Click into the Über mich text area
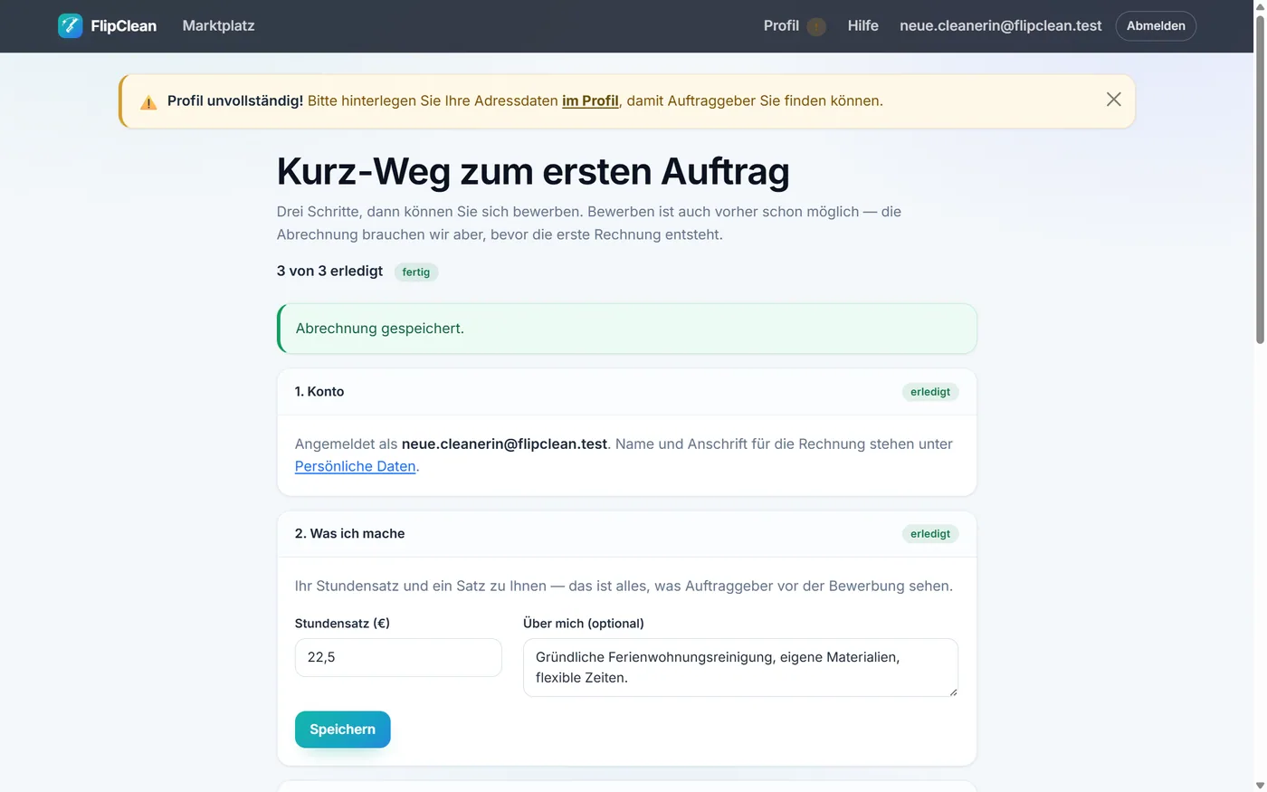Screen dimensions: 1267x792 click(740, 667)
